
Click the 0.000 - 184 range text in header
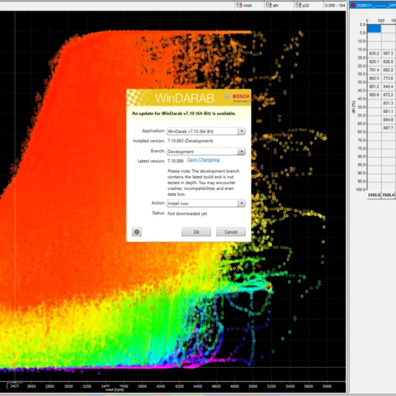335,5
